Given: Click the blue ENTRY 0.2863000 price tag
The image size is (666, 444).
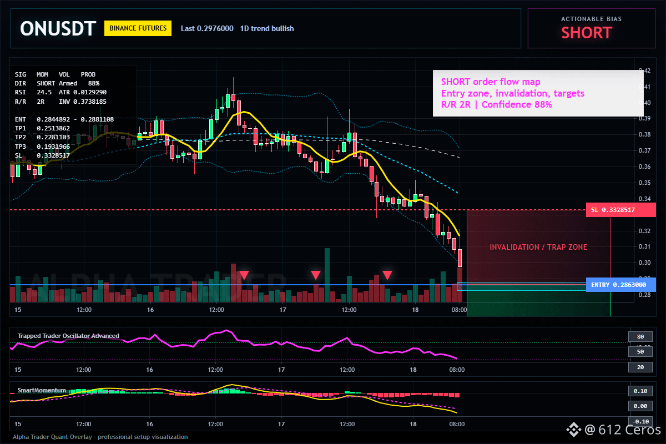Looking at the screenshot, I should click(x=620, y=285).
